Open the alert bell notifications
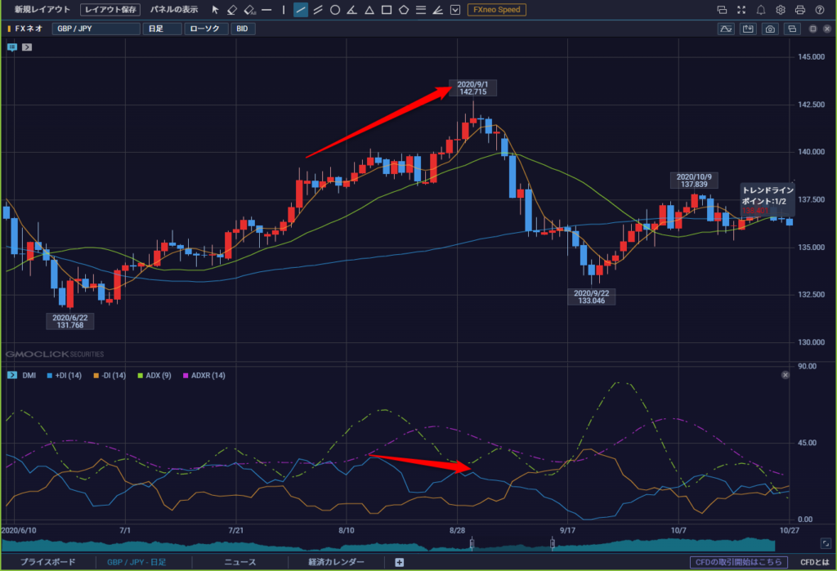This screenshot has height=571, width=837. pyautogui.click(x=761, y=10)
